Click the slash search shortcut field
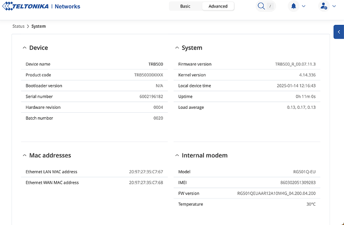 (270, 6)
